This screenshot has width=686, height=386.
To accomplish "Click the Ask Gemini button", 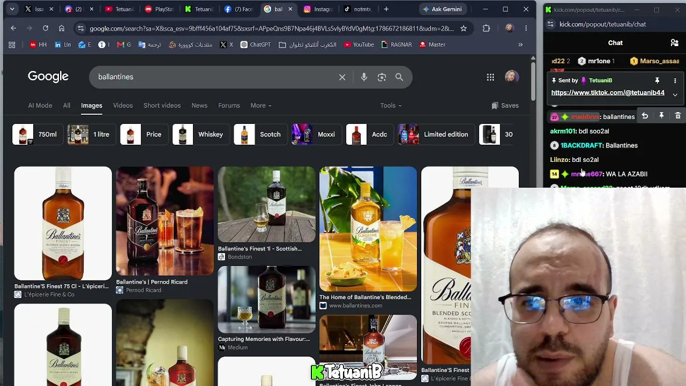I will [442, 9].
